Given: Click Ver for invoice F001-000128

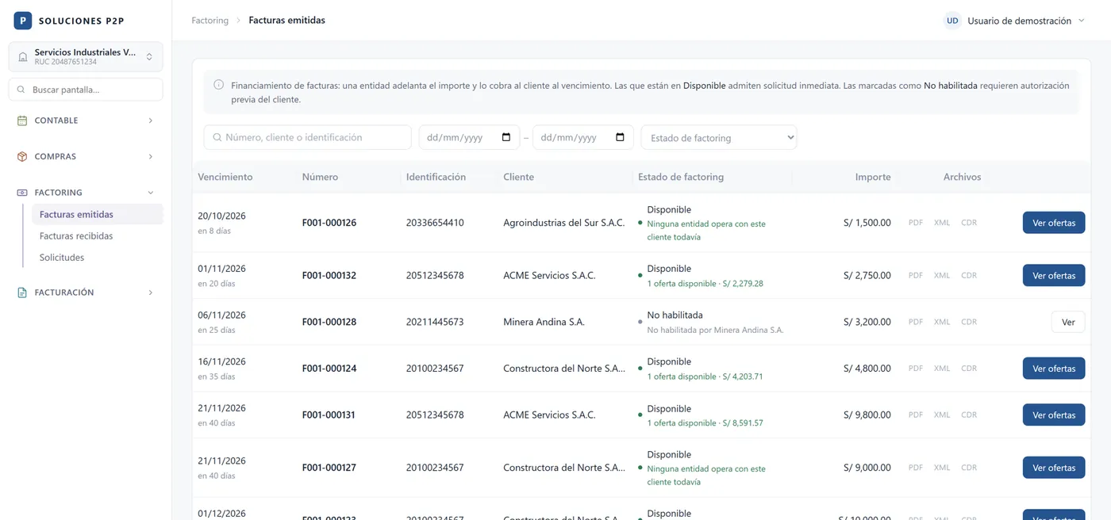Looking at the screenshot, I should coord(1068,322).
